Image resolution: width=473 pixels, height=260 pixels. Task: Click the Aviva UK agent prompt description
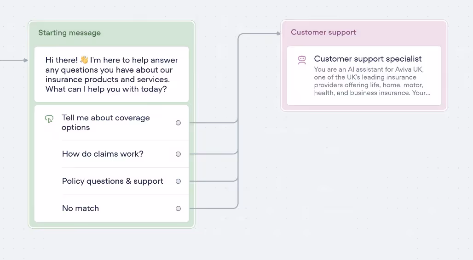(372, 81)
